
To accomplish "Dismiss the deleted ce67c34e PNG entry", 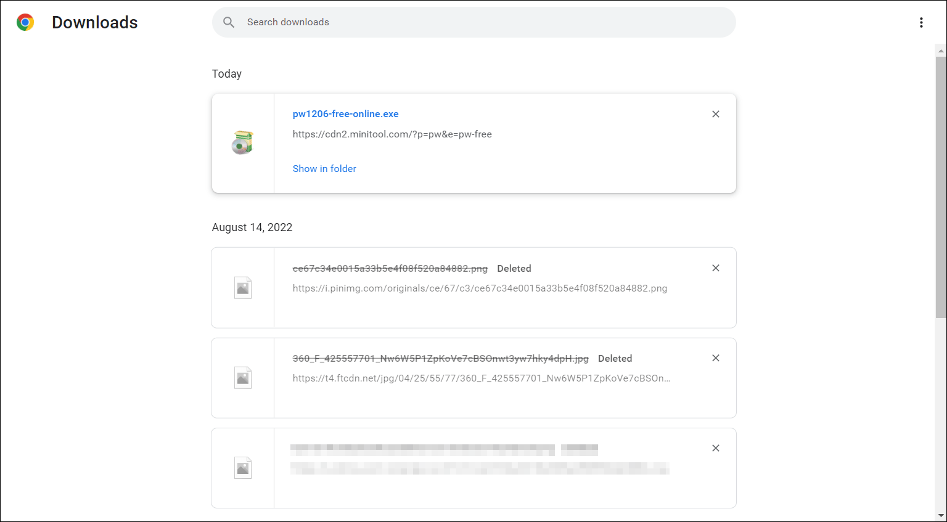I will tap(715, 268).
